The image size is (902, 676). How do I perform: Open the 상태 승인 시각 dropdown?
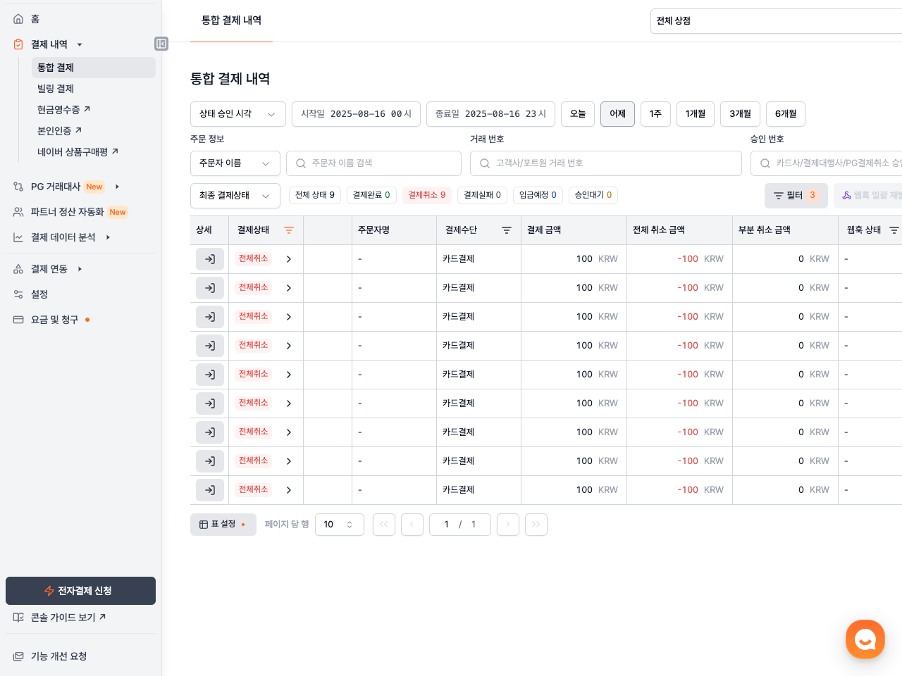(237, 114)
